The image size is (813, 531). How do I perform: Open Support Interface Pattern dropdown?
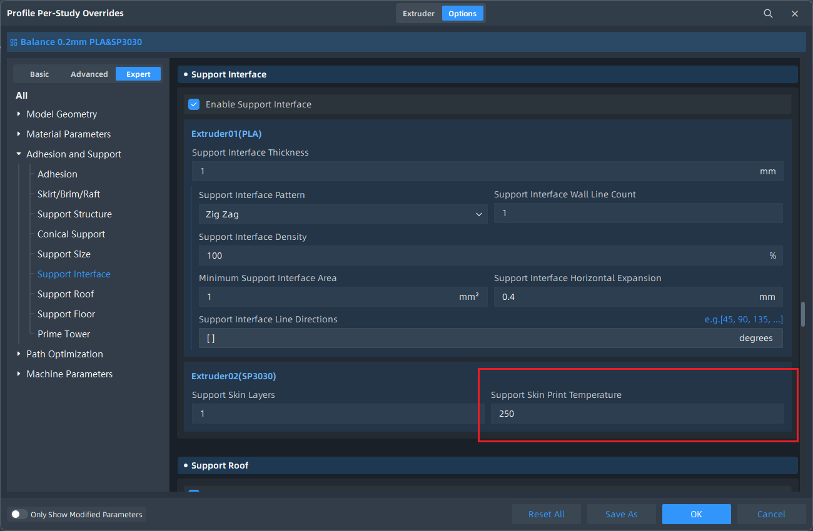(343, 214)
